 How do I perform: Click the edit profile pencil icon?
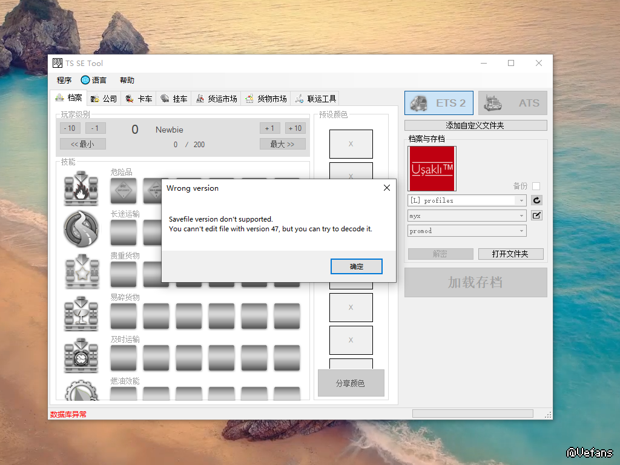[536, 216]
